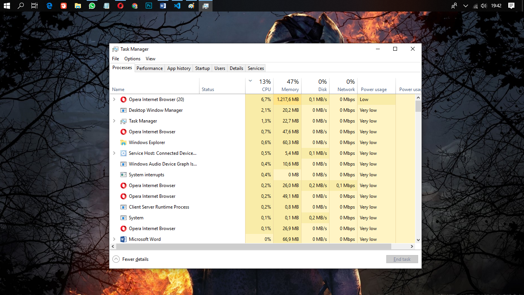Switch to WhatsApp on the taskbar
The image size is (524, 295).
92,6
